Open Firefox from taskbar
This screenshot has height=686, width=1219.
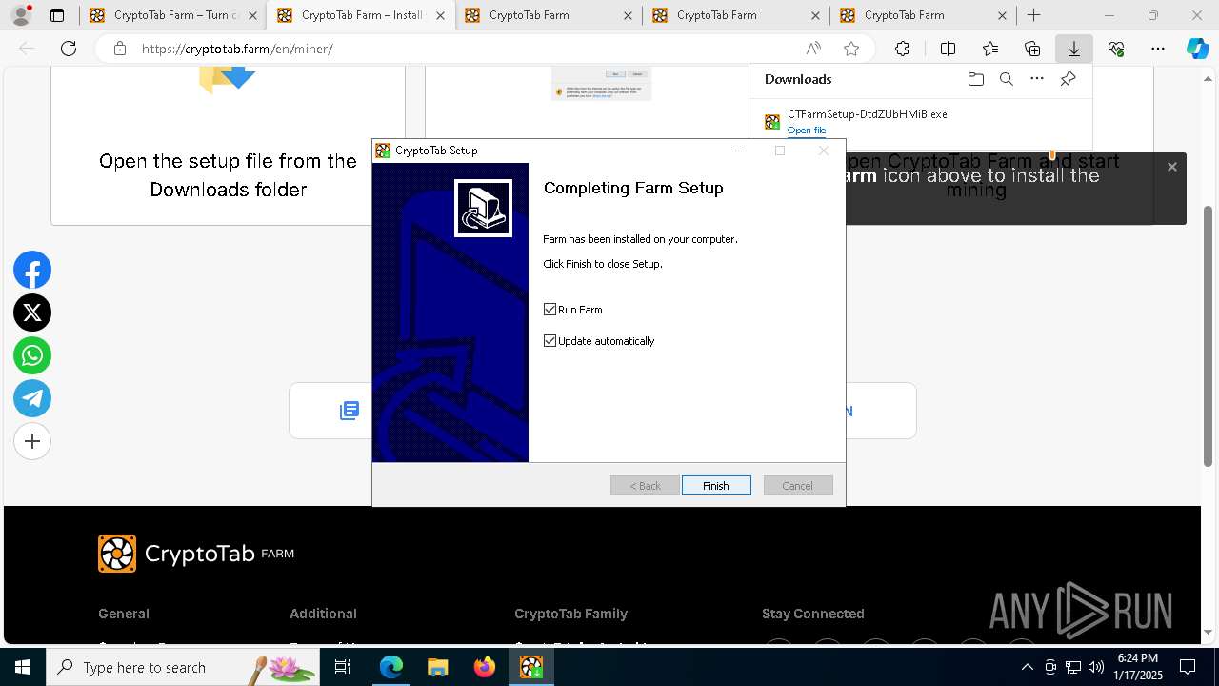pos(485,667)
